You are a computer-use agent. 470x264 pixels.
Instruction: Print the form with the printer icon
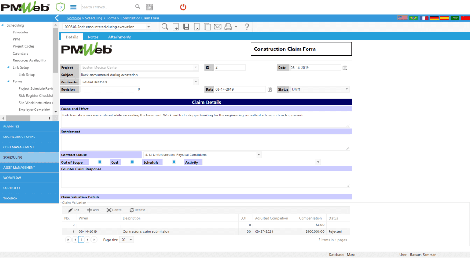click(228, 27)
